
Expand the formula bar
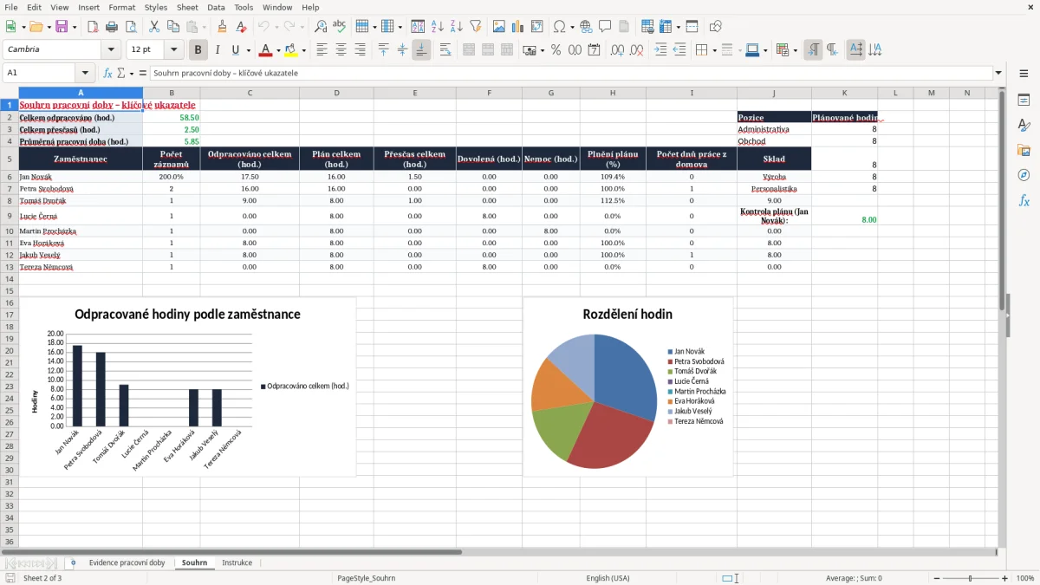[x=998, y=73]
